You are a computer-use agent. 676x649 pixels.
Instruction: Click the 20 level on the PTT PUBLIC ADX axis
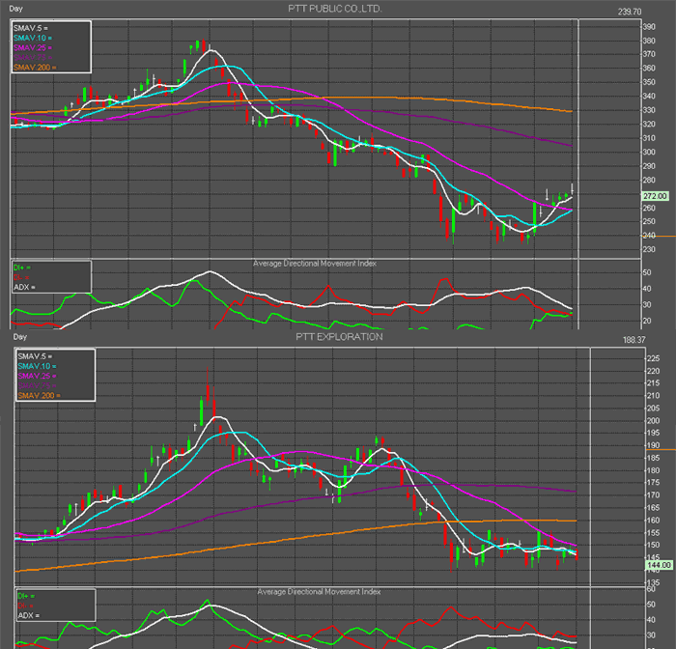(x=647, y=322)
